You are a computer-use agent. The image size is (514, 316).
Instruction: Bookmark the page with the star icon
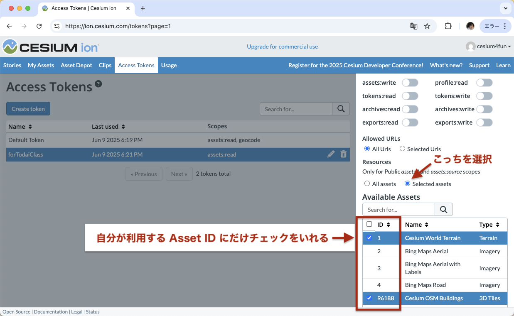pos(427,26)
